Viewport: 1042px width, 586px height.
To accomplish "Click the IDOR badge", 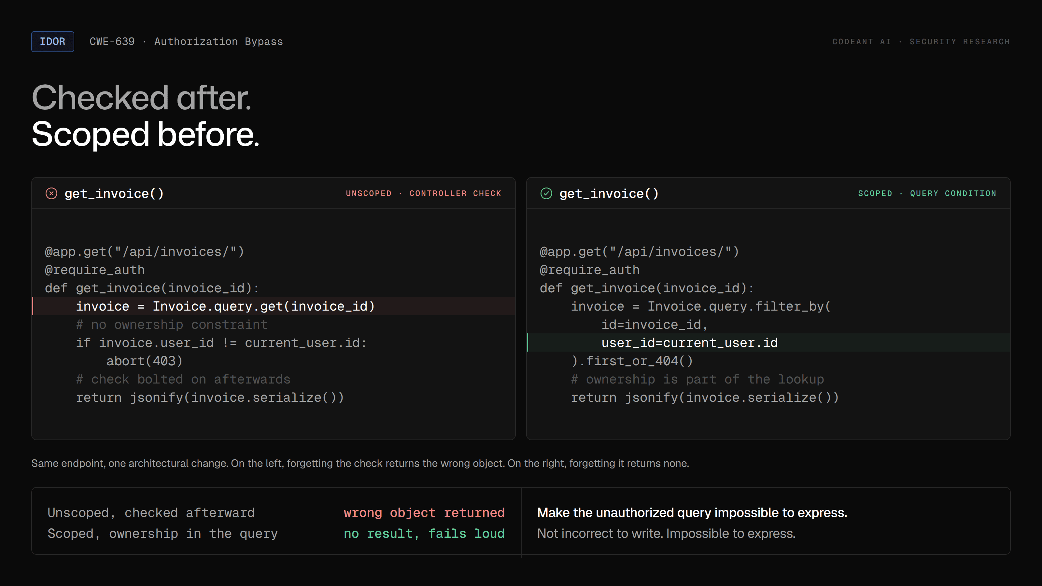I will coord(52,41).
